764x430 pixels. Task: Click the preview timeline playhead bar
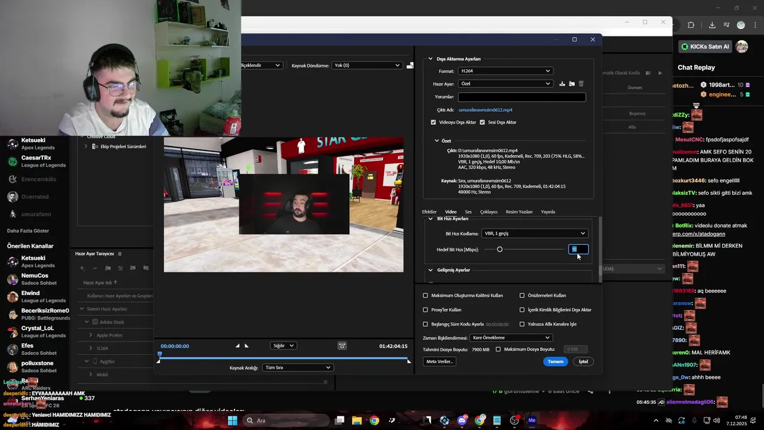tap(284, 358)
